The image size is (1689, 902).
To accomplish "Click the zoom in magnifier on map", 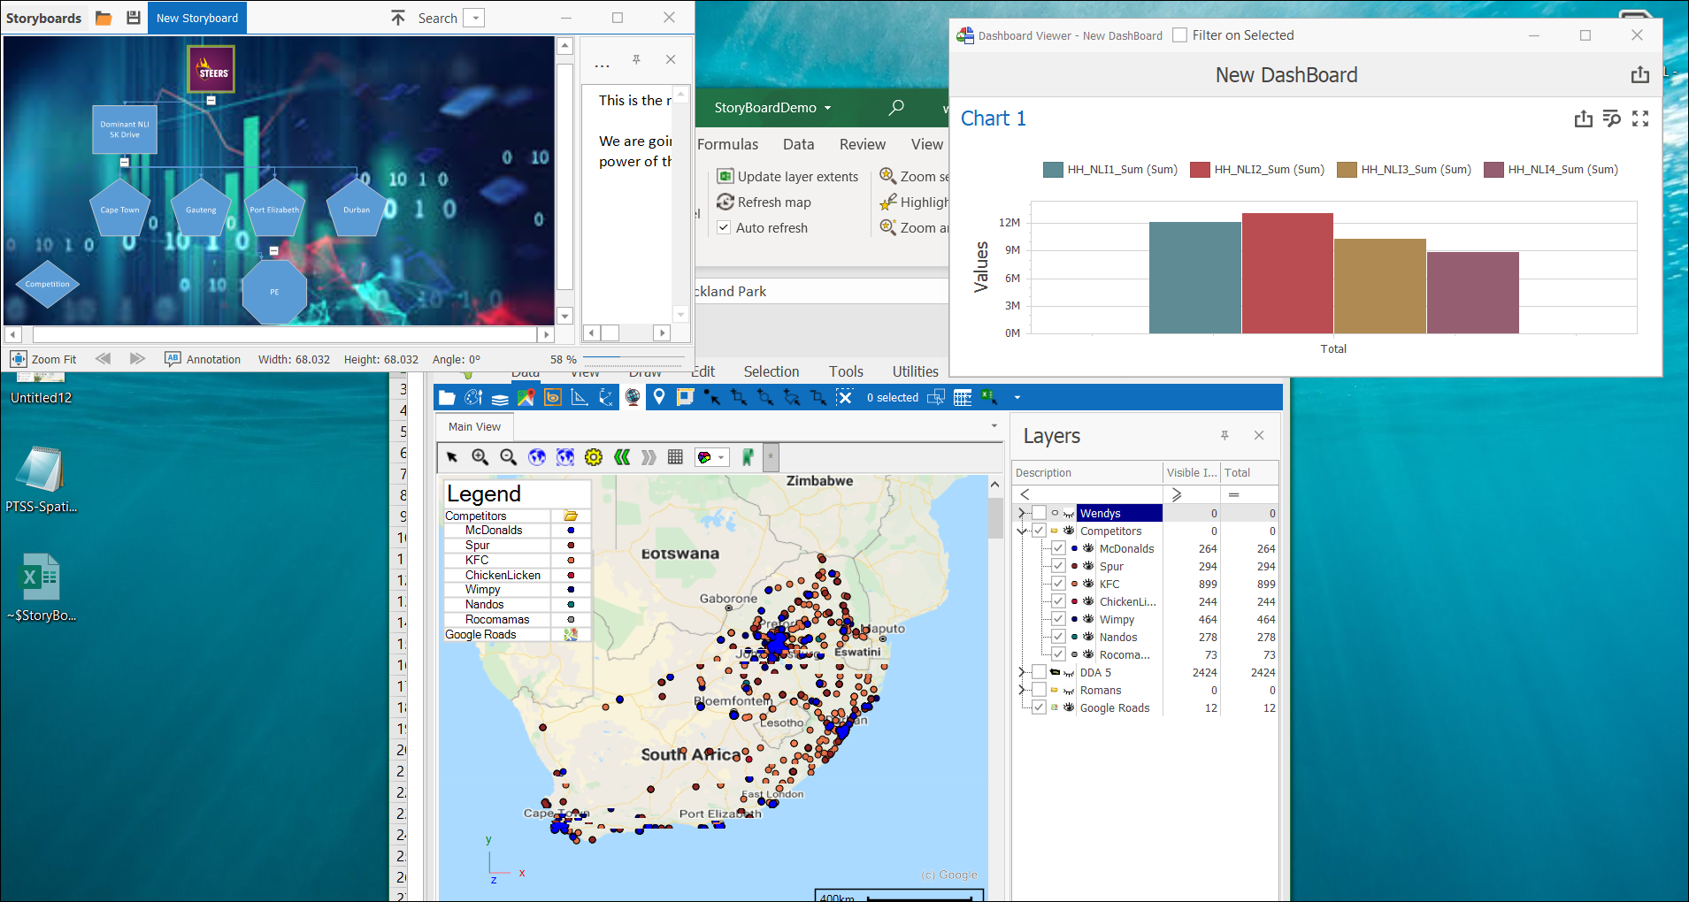I will pos(480,457).
